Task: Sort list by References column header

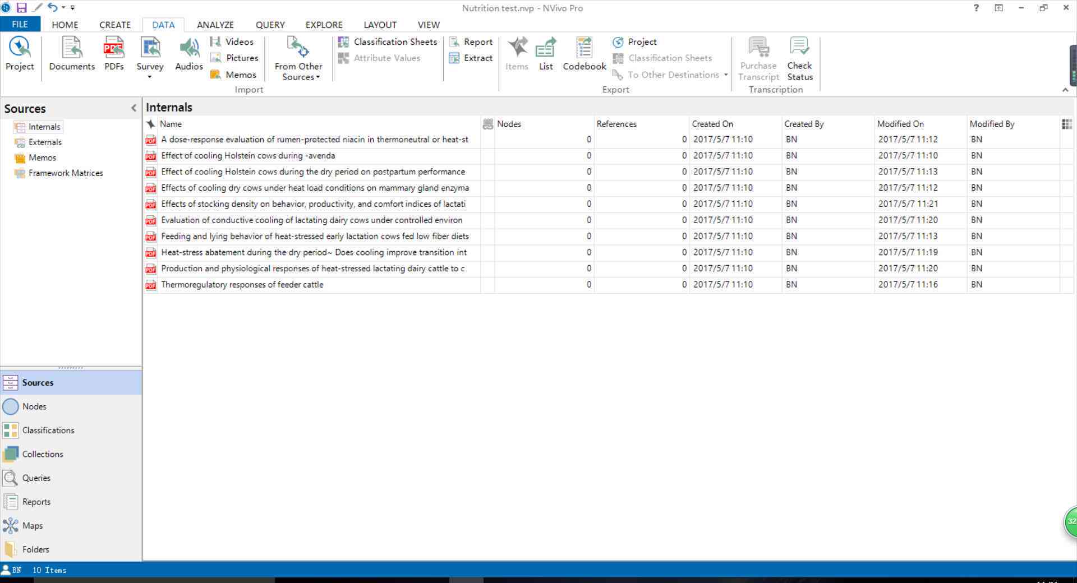Action: click(642, 124)
